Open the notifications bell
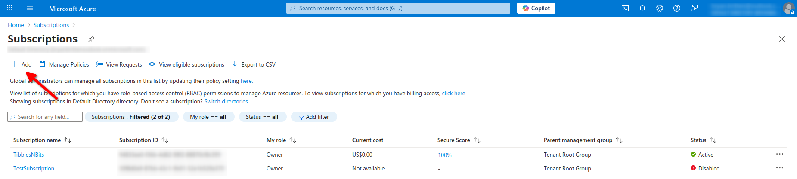 [x=642, y=8]
